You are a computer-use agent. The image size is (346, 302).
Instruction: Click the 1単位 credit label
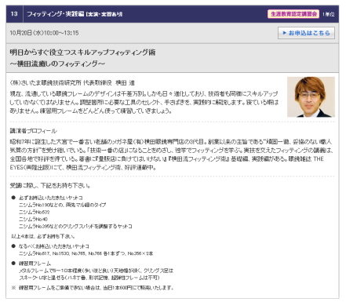328,14
